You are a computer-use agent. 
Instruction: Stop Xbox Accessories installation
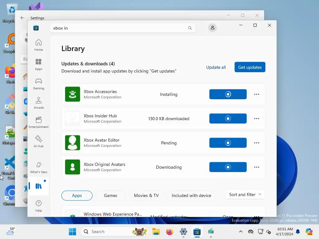coord(228,94)
